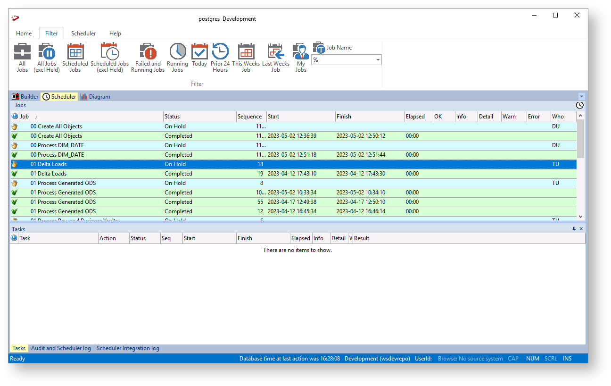The image size is (611, 386).
Task: Switch to the Scheduler ribbon tab
Action: point(83,34)
